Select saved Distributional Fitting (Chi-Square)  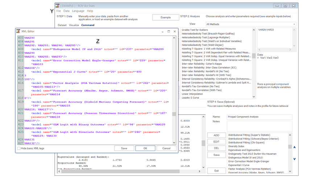[x=246, y=143]
